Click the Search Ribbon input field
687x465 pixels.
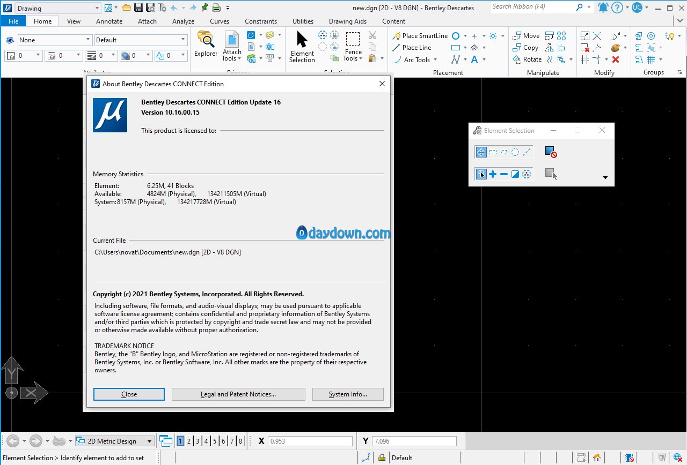[531, 7]
